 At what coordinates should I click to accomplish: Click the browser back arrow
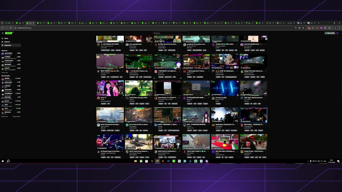coord(2,28)
